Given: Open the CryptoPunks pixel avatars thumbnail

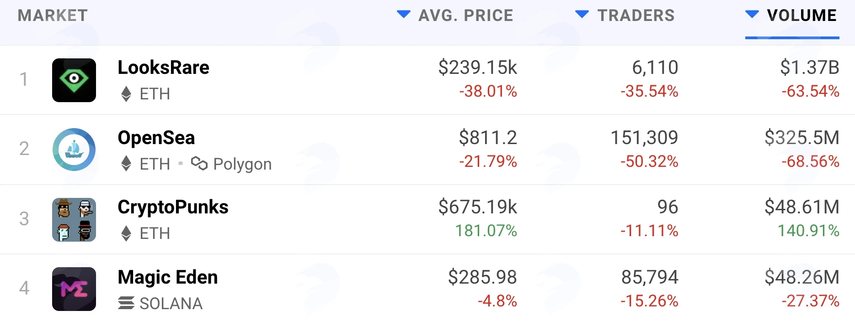Looking at the screenshot, I should click(x=74, y=220).
